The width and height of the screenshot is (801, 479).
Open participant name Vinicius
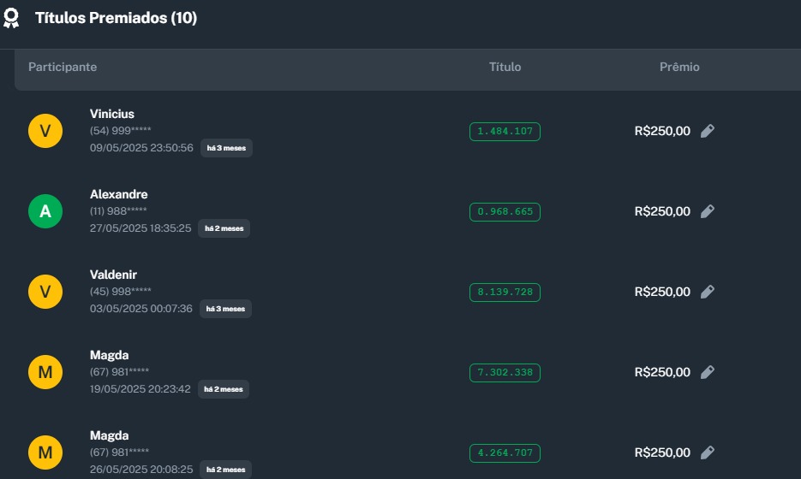click(112, 114)
